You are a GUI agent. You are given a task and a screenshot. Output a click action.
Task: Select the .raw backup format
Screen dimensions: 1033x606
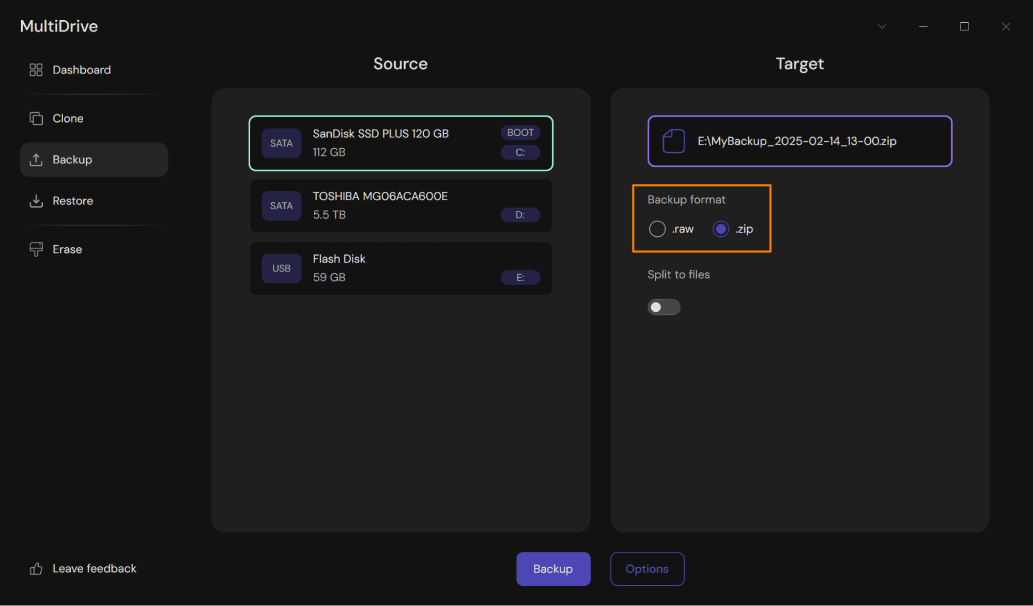pos(657,229)
